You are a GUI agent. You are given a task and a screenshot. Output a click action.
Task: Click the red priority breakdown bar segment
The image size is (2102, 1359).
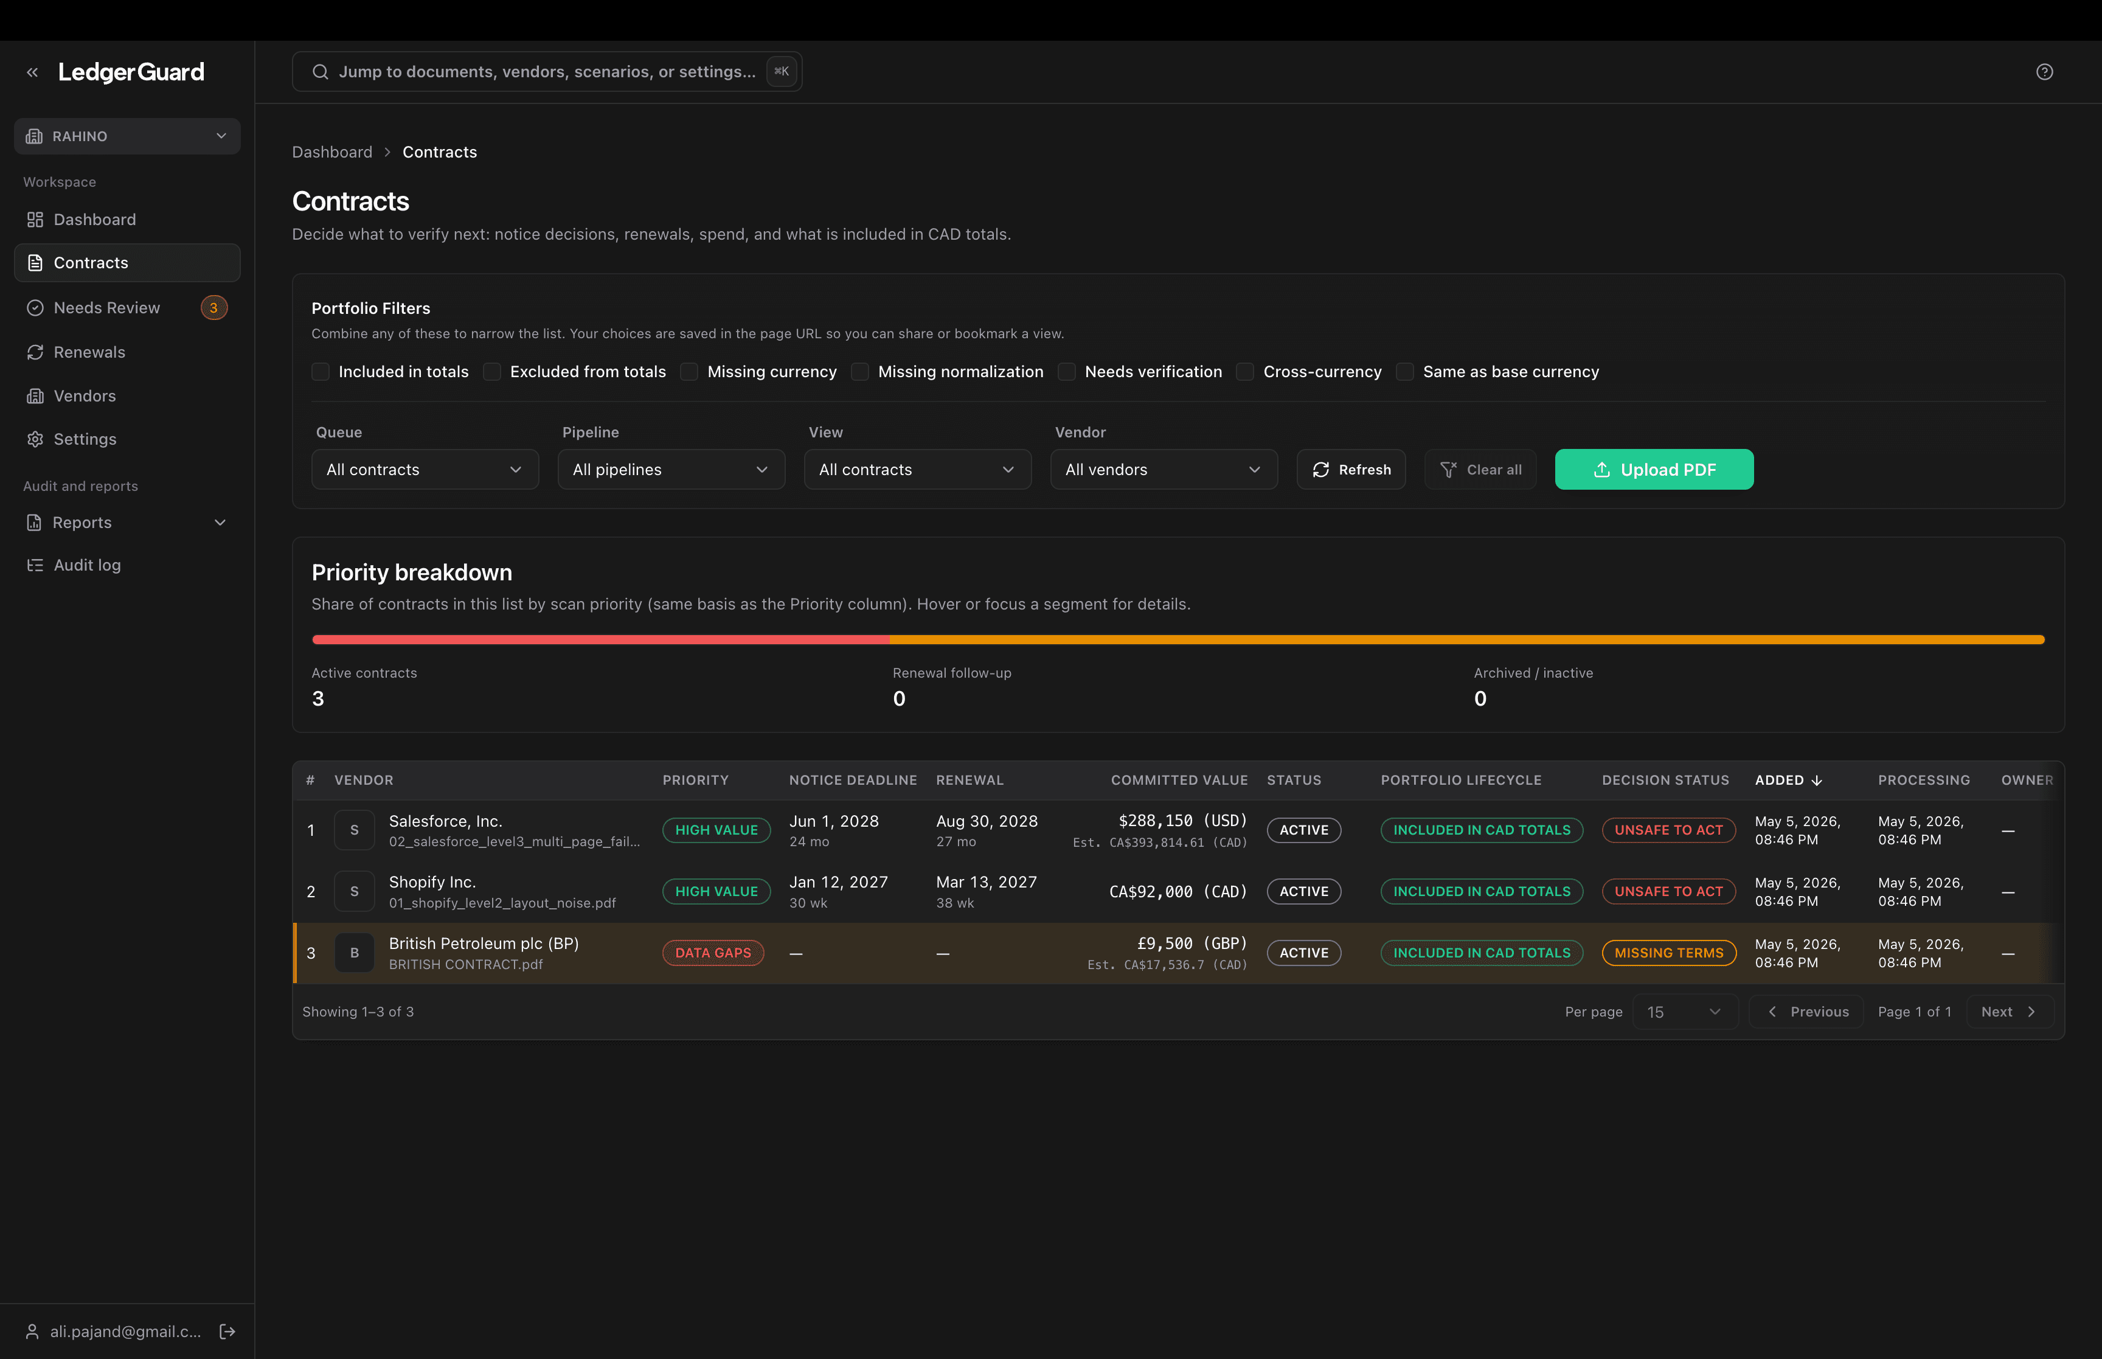coord(601,640)
